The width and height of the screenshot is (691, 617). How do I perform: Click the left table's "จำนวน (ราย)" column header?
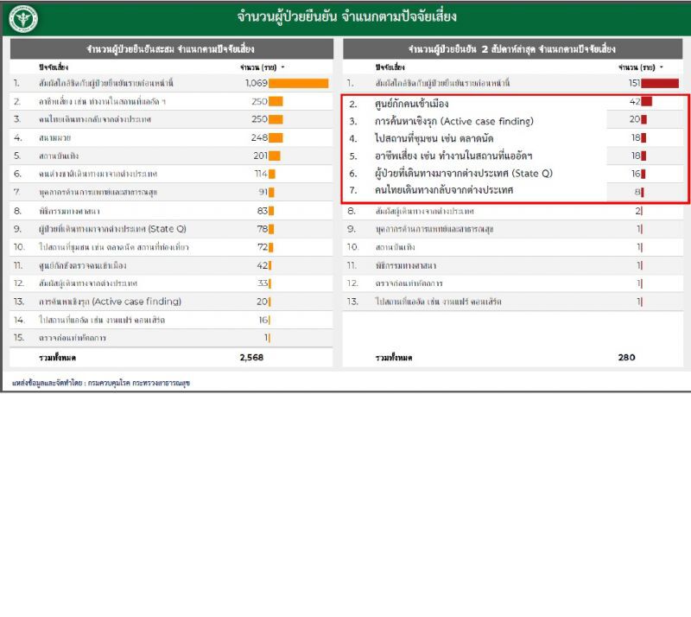click(x=258, y=67)
